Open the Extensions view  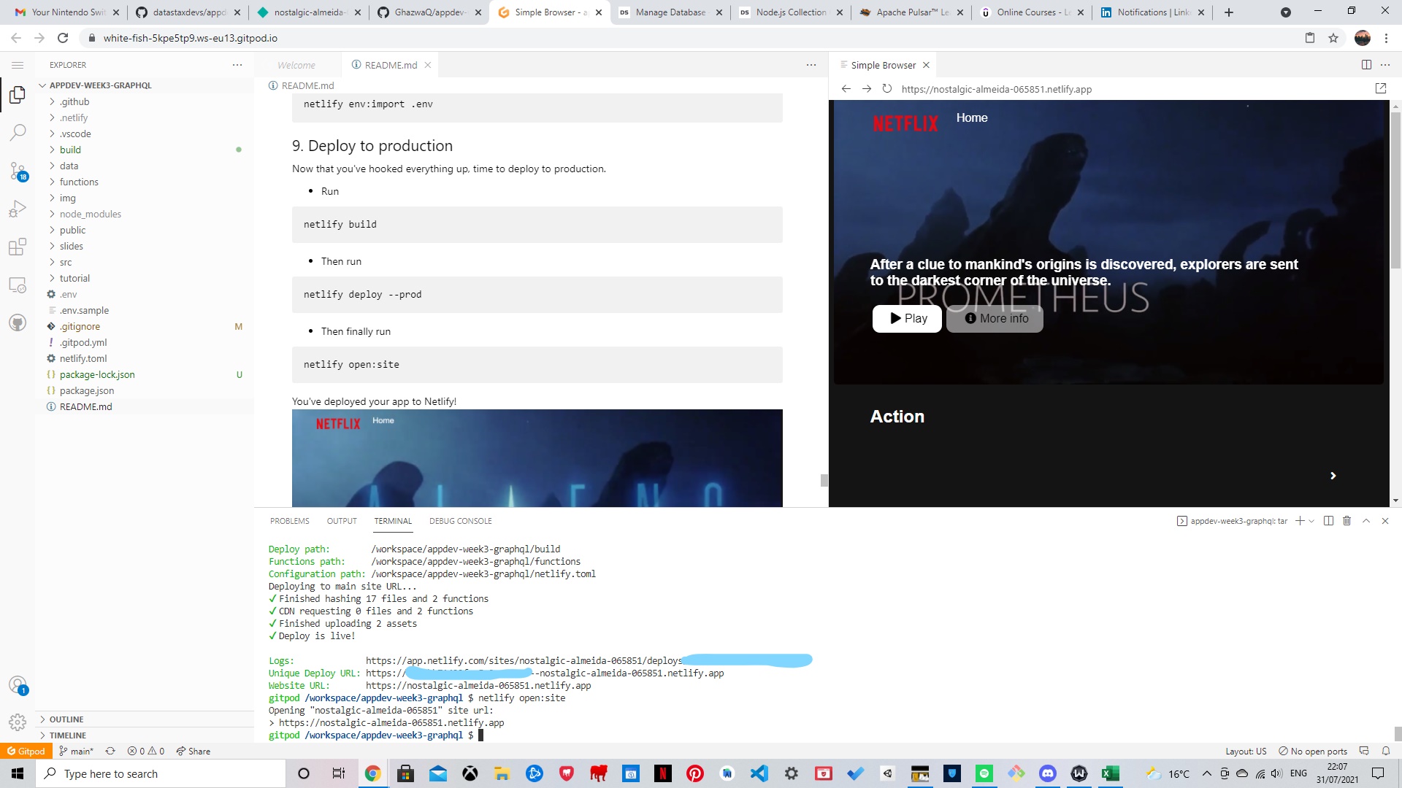point(18,247)
